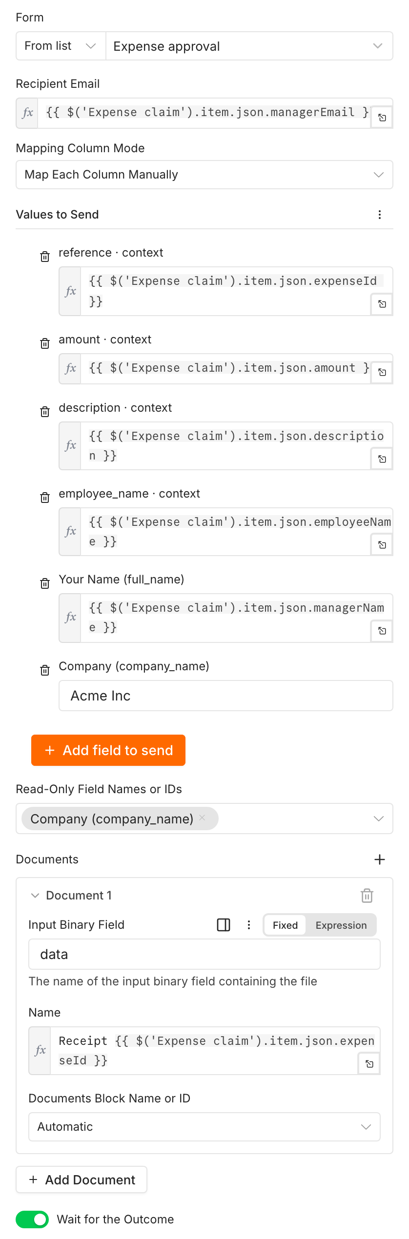
Task: Open Input Binary Field three-dot options
Action: (249, 925)
